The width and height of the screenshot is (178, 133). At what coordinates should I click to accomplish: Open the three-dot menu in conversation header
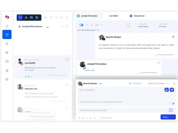click(101, 25)
